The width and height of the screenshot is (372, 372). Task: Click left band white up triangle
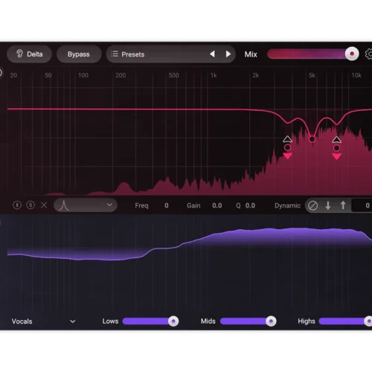(287, 139)
